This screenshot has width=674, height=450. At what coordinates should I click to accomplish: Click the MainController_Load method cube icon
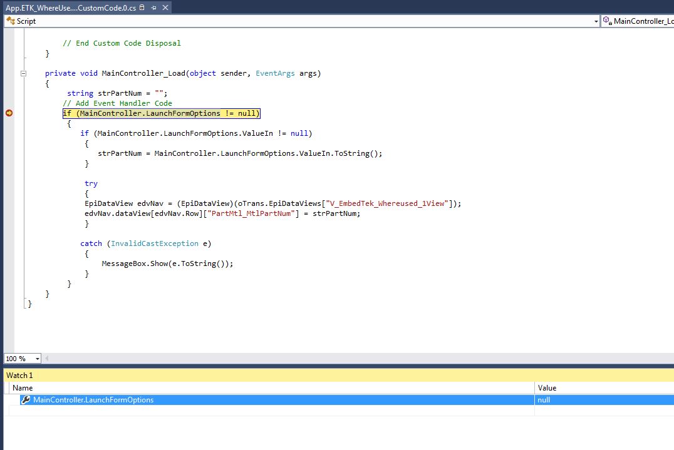(606, 21)
